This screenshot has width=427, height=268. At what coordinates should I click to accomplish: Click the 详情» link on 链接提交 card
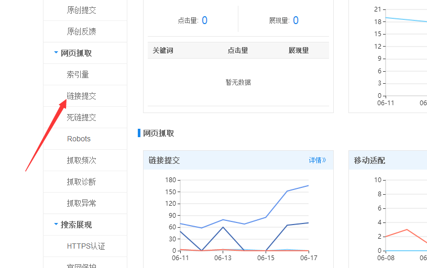click(x=317, y=160)
